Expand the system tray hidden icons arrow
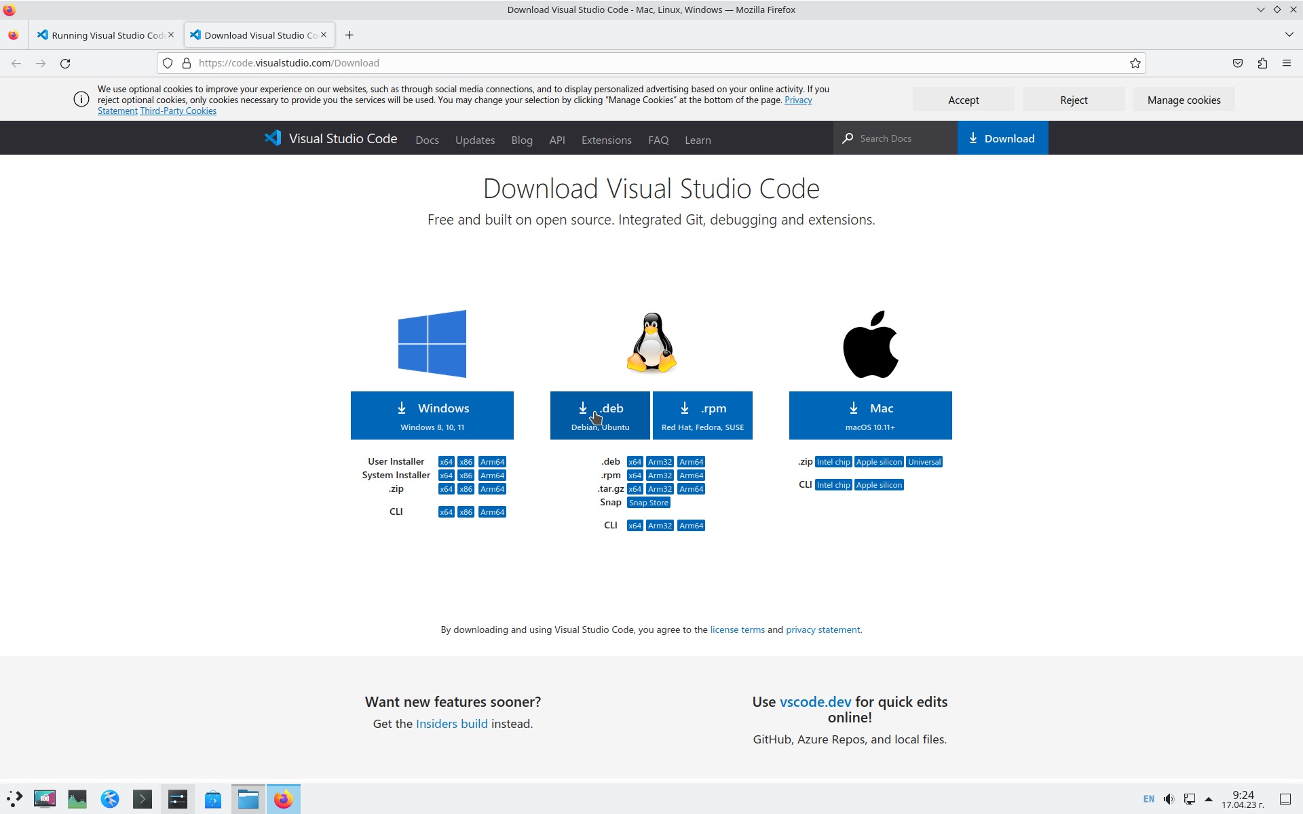Screen dimensions: 1303x814 [x=1209, y=799]
